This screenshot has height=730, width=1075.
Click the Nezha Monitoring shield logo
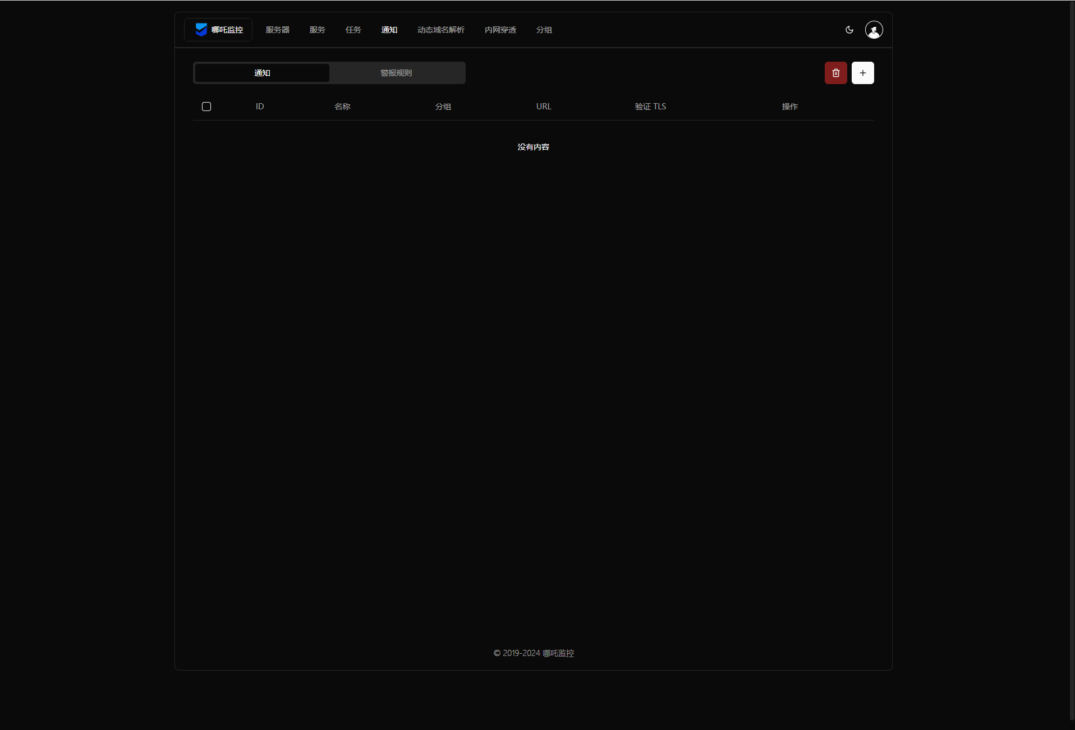click(x=201, y=30)
